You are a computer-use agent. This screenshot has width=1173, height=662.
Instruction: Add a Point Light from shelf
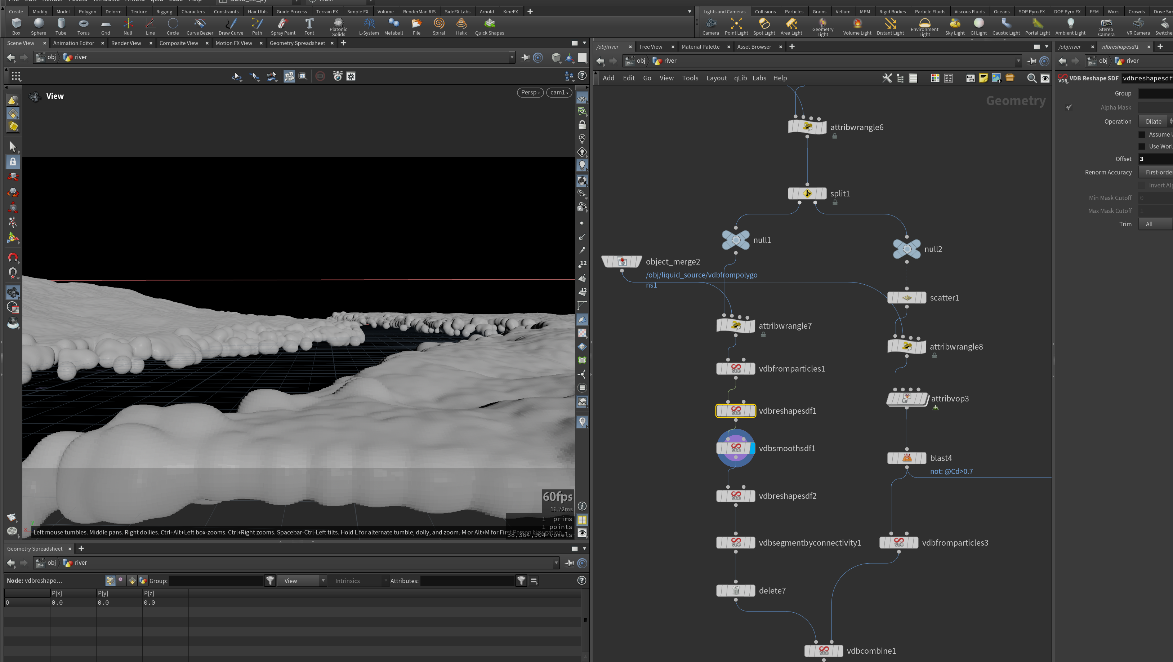click(x=736, y=26)
